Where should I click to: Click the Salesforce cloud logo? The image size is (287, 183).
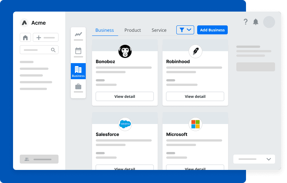pyautogui.click(x=125, y=124)
